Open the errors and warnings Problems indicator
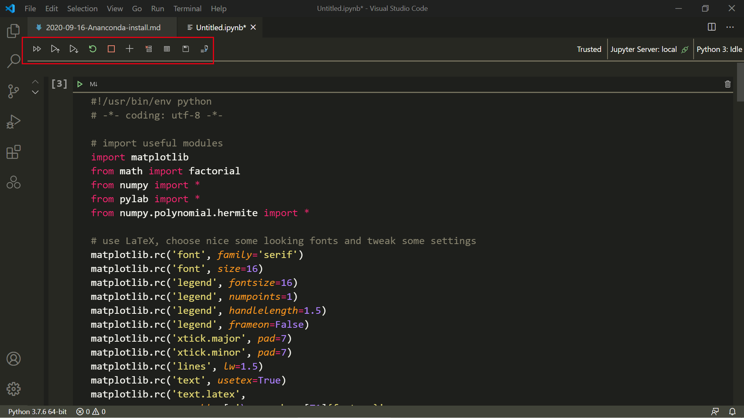This screenshot has width=744, height=418. tap(91, 411)
